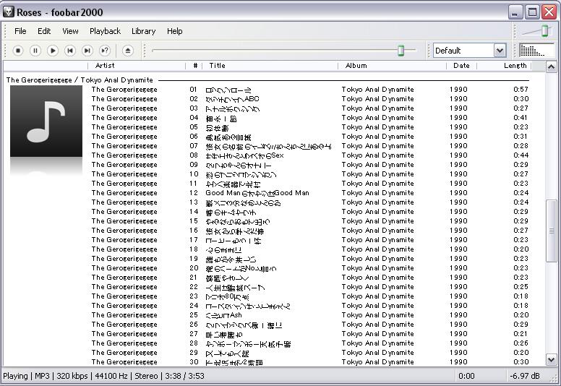Click the scrollbar down arrow
This screenshot has height=386, width=561.
[x=551, y=359]
